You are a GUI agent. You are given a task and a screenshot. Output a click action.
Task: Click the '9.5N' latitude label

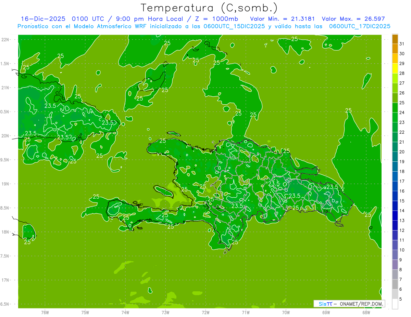coord(5,160)
